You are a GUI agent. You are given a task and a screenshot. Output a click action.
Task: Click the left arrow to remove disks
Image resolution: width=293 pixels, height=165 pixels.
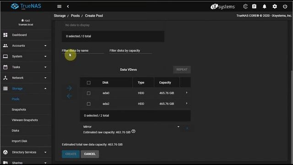pos(69,96)
